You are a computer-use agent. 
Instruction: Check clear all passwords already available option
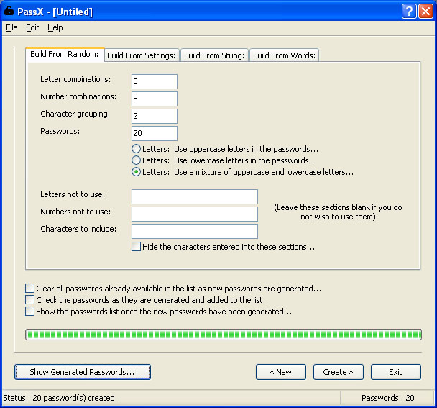pyautogui.click(x=29, y=289)
